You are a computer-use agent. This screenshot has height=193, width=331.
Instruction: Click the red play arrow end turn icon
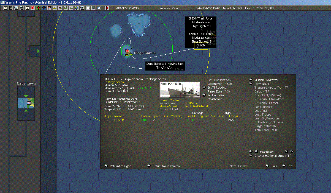click(x=107, y=8)
